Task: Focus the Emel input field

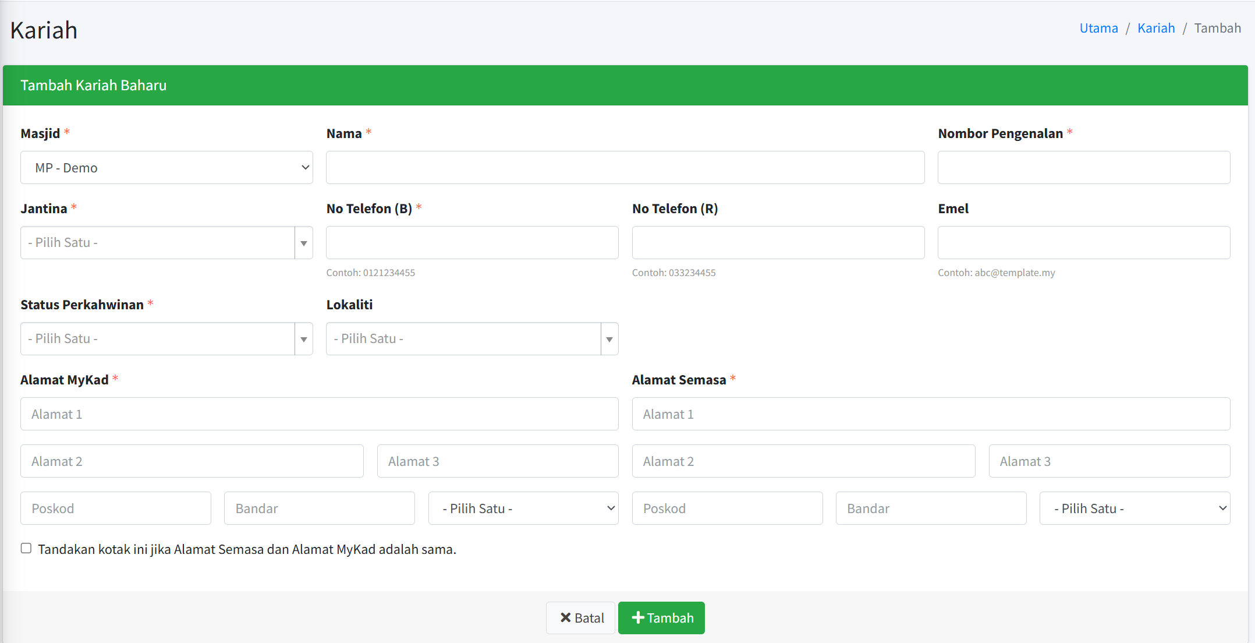Action: tap(1084, 243)
